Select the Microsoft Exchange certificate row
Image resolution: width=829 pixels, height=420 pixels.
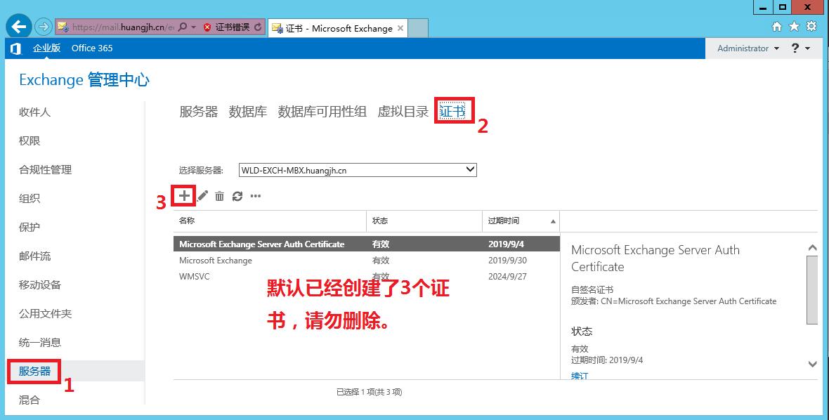pos(367,261)
